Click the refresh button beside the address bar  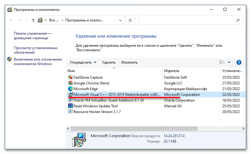tap(130, 20)
